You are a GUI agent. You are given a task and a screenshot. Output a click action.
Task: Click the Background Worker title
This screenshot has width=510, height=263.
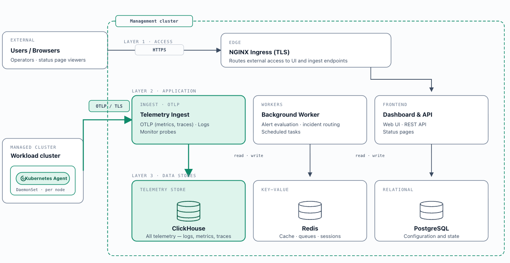coord(290,115)
